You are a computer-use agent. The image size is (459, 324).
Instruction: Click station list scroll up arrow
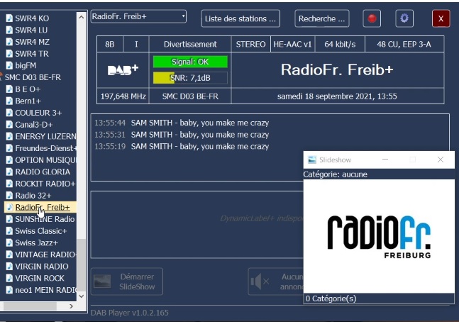coord(82,17)
